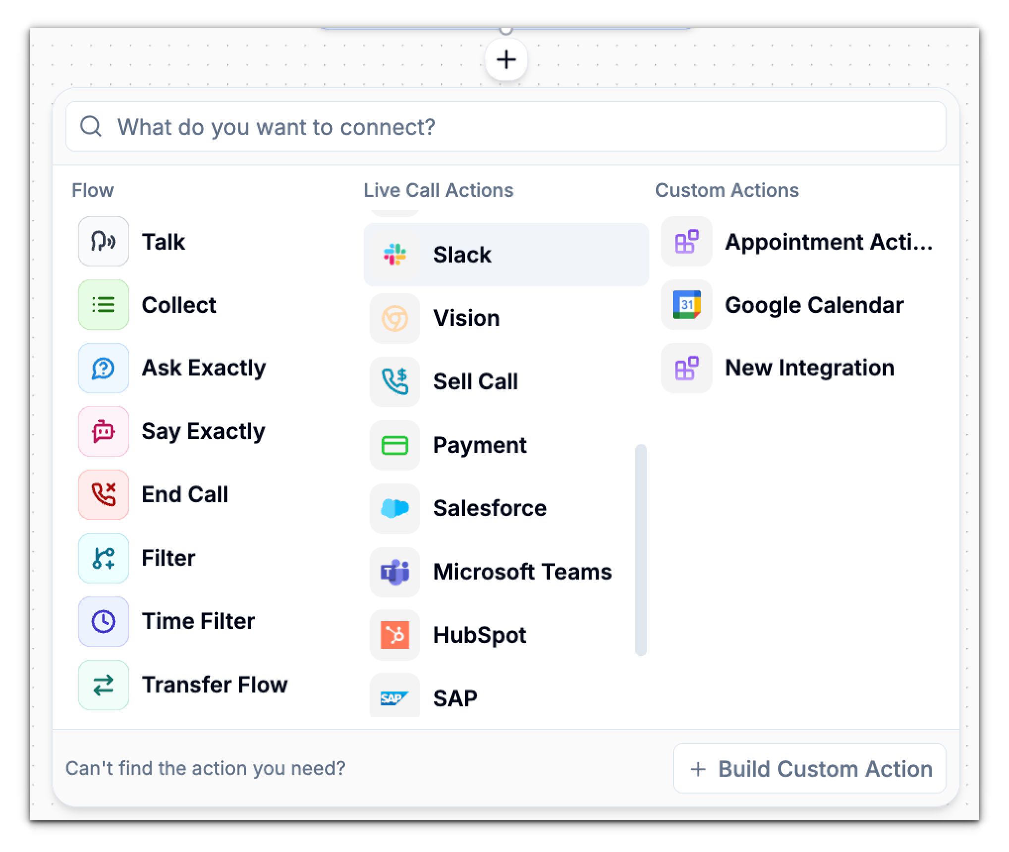Screen dimensions: 1009x852
Task: Select the Slack action icon
Action: 395,255
